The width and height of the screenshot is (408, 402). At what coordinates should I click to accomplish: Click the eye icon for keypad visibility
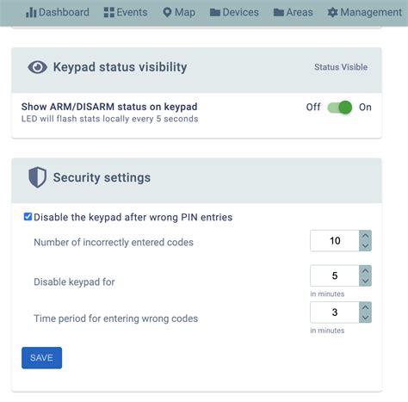tap(38, 67)
